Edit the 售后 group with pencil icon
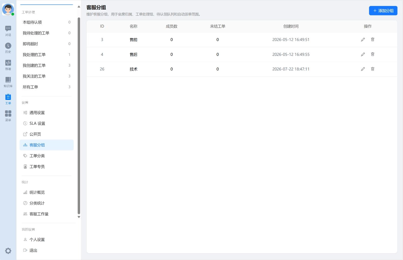Viewport: 403px width, 260px height. pyautogui.click(x=363, y=55)
